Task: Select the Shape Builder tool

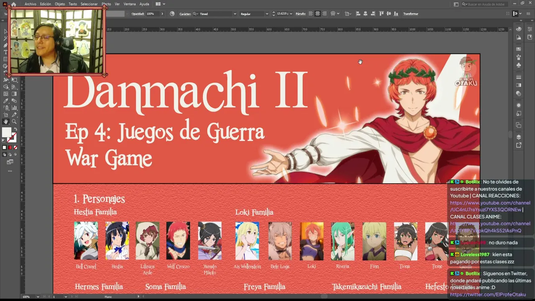Action: coord(6,87)
